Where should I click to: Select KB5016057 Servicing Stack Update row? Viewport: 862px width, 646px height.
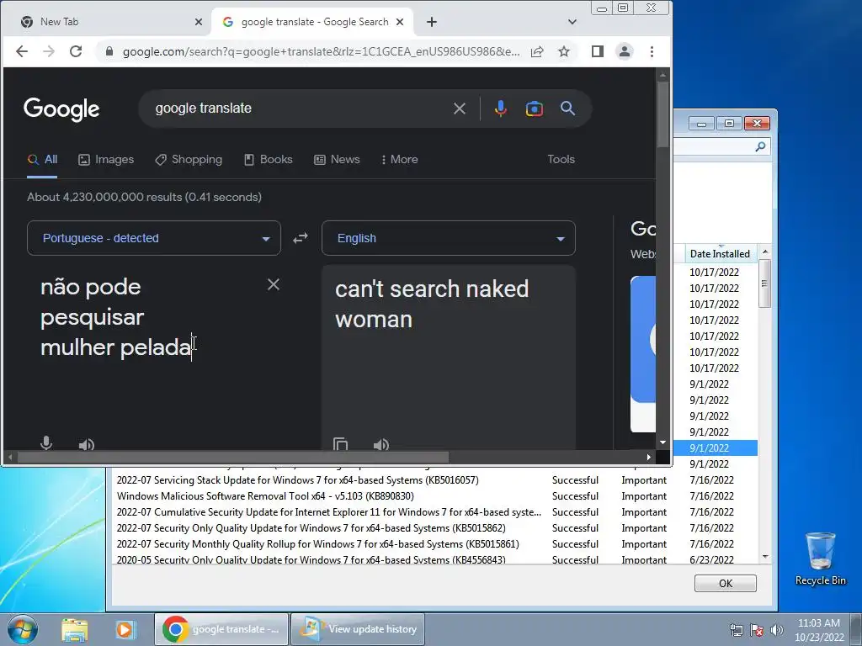click(434, 480)
